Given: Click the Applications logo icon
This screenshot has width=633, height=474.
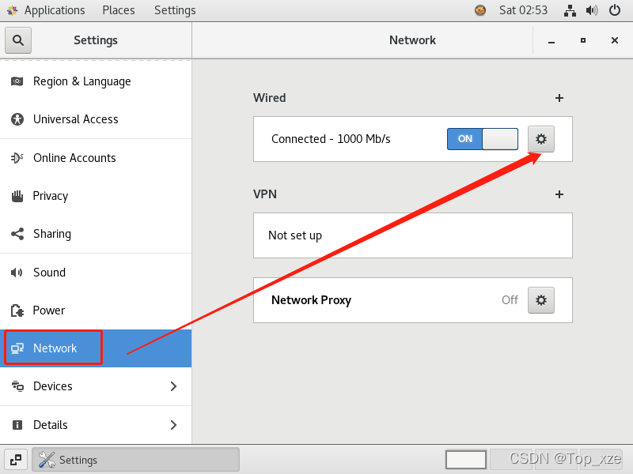Looking at the screenshot, I should click(12, 10).
